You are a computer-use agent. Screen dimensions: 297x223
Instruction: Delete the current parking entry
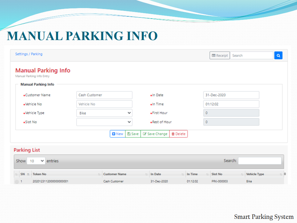179,134
